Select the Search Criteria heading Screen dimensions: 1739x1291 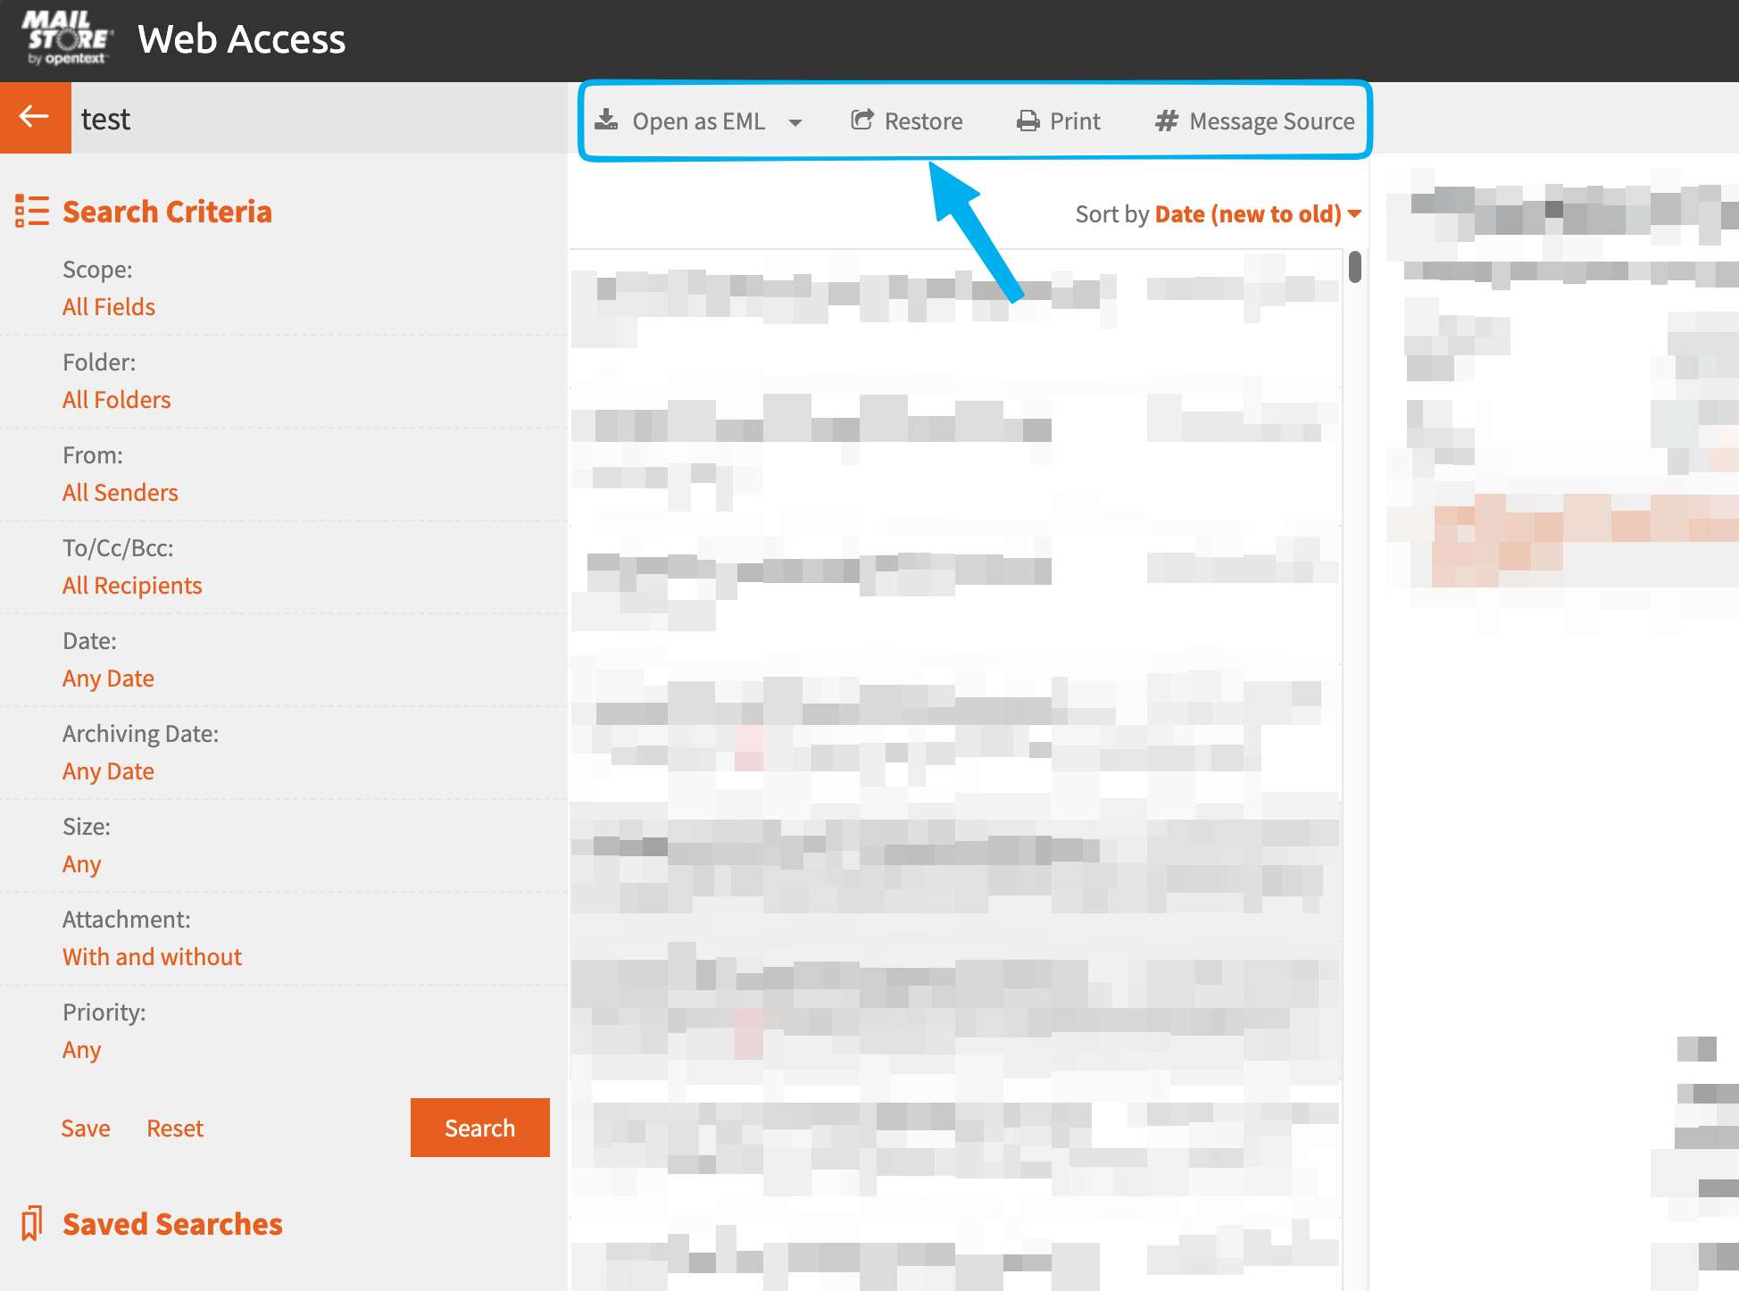coord(167,212)
